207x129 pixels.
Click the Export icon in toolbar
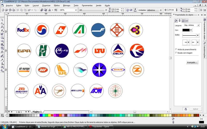coord(45,10)
